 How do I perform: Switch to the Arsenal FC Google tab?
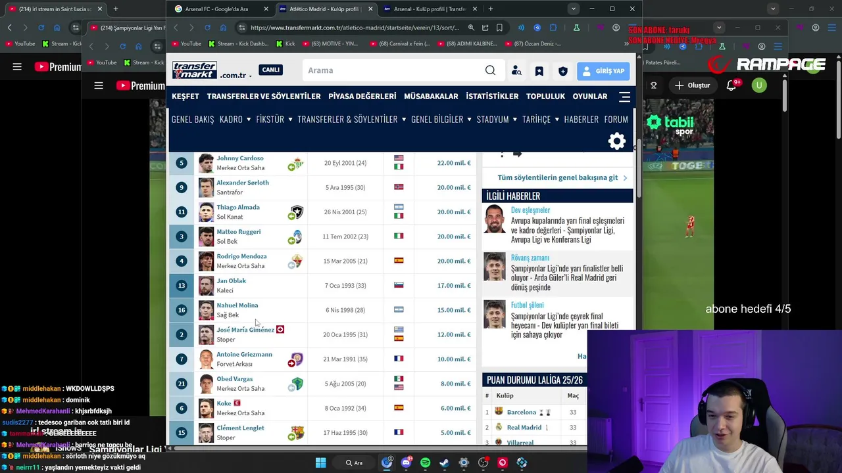click(x=220, y=9)
